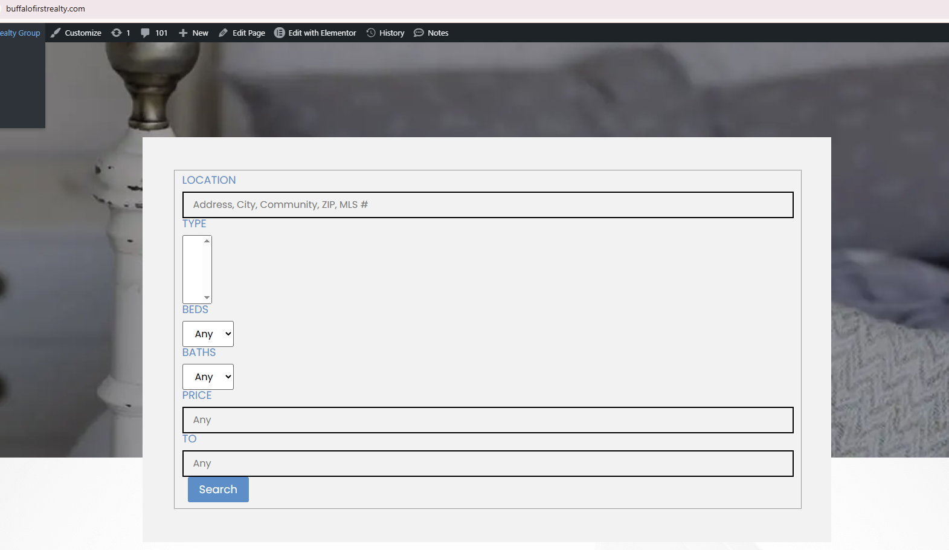This screenshot has width=949, height=550.
Task: Click the Type list down arrow
Action: [x=207, y=297]
